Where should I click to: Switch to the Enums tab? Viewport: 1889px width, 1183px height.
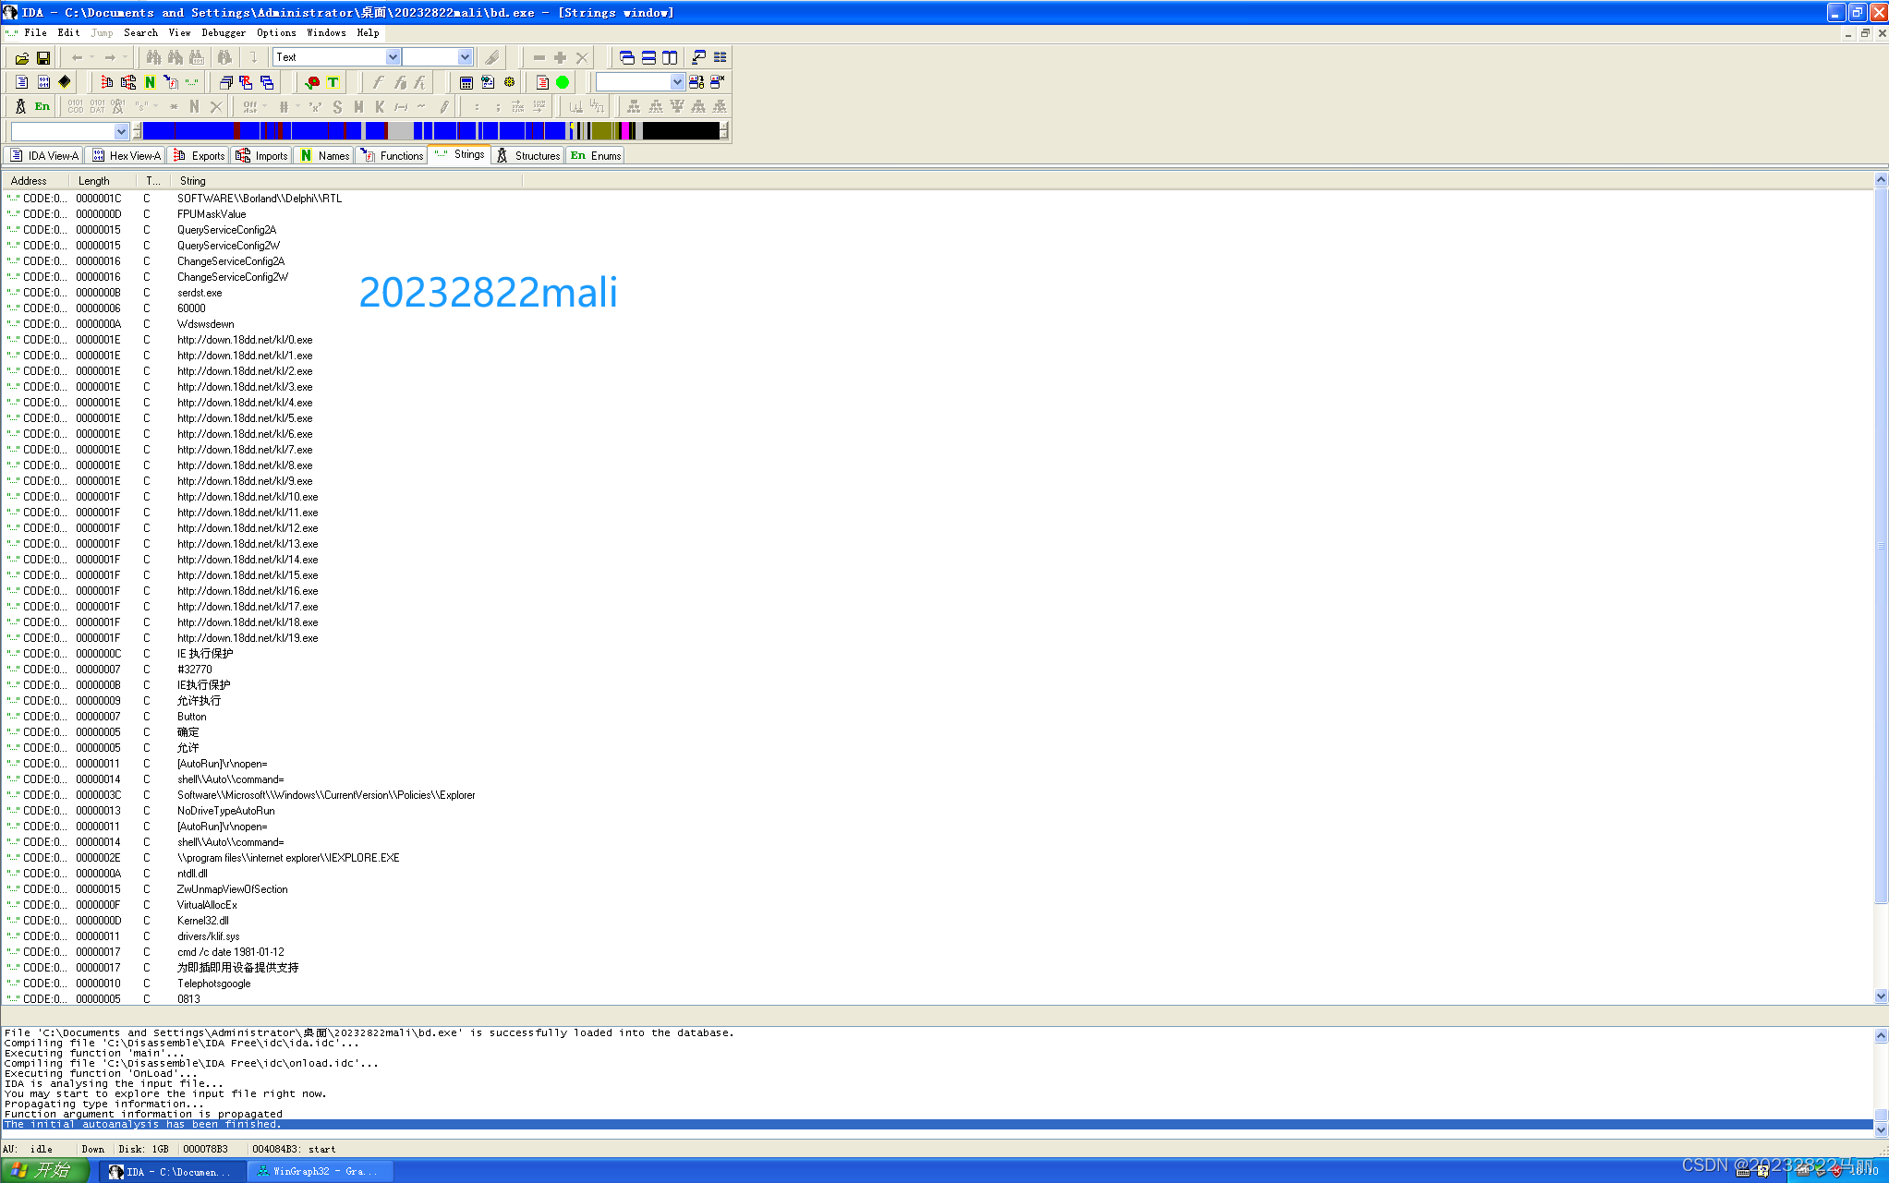pyautogui.click(x=596, y=155)
